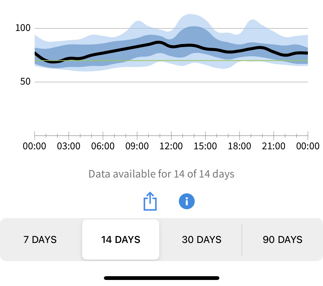Tap the 03:00 time axis label

coord(69,146)
